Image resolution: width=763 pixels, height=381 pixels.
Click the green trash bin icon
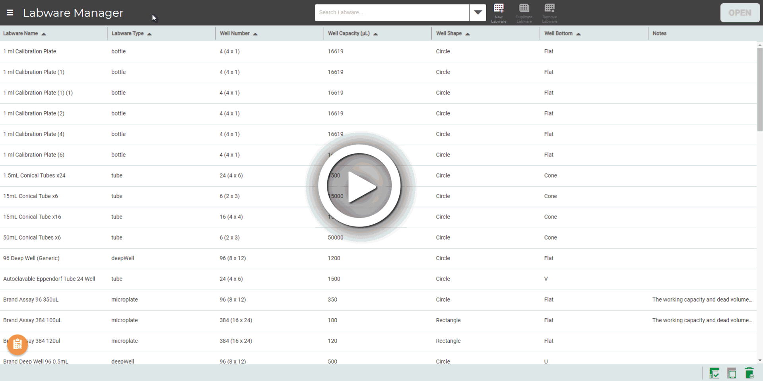[x=749, y=373]
